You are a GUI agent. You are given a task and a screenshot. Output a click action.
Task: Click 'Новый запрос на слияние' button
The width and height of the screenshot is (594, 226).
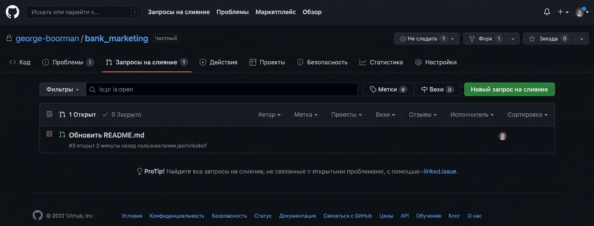pos(509,89)
